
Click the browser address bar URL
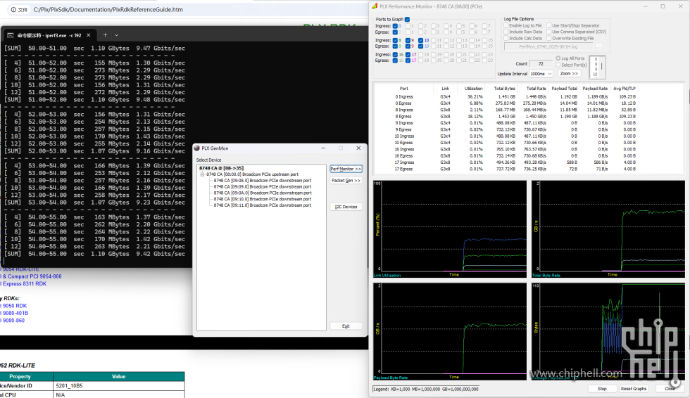(108, 9)
